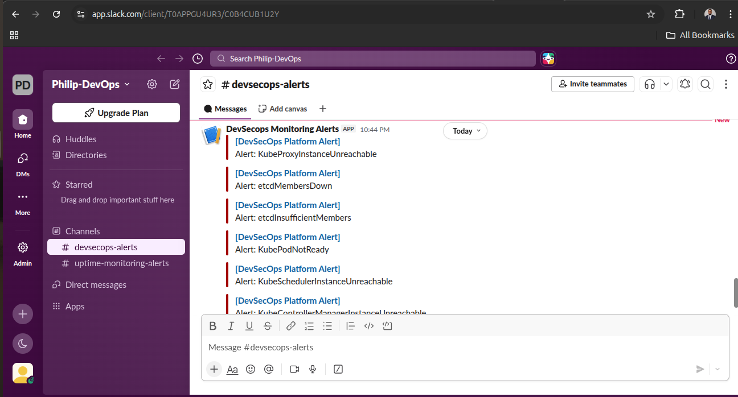
Task: Start a huddle with the headphones icon
Action: pyautogui.click(x=650, y=84)
